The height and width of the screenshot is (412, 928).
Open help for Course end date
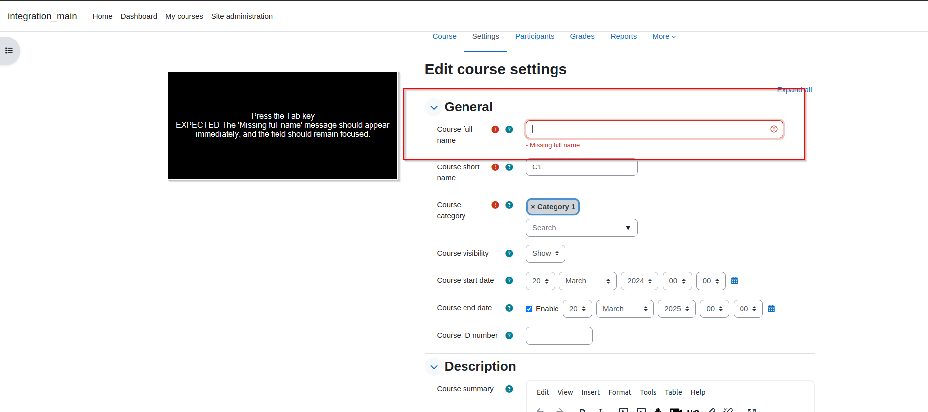pos(509,308)
